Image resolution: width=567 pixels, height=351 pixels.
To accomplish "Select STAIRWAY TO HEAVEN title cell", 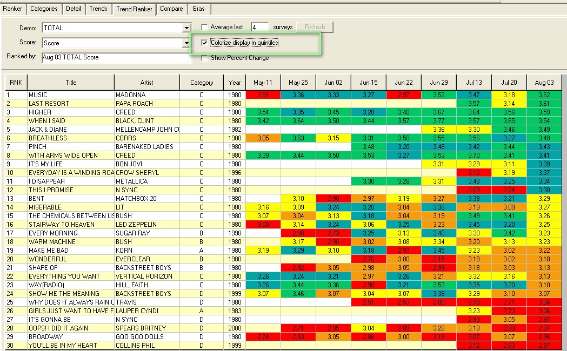I will coord(71,225).
